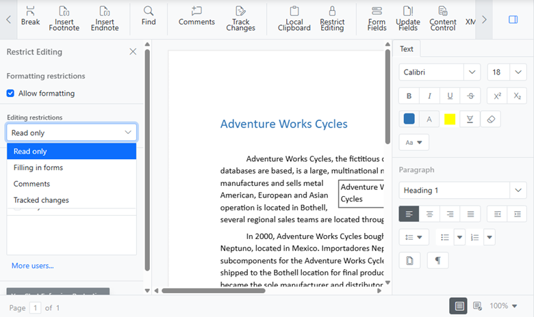
Task: Open Form Fields toolbar item
Action: pyautogui.click(x=377, y=18)
